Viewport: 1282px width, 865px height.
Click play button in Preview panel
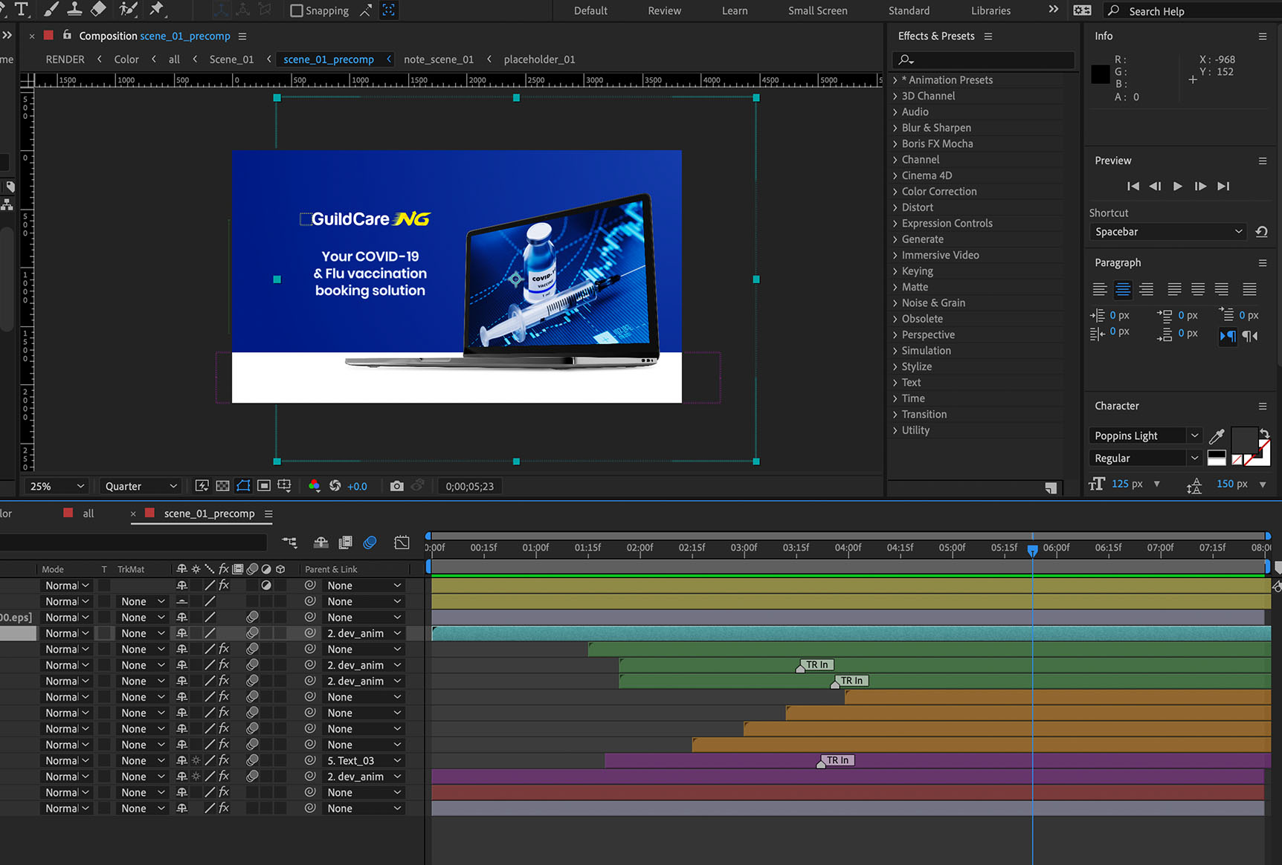pos(1177,186)
